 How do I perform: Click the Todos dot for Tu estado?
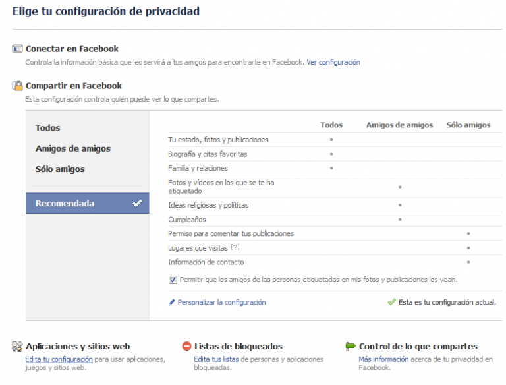331,140
